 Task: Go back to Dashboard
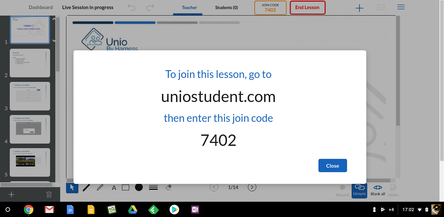point(41,7)
